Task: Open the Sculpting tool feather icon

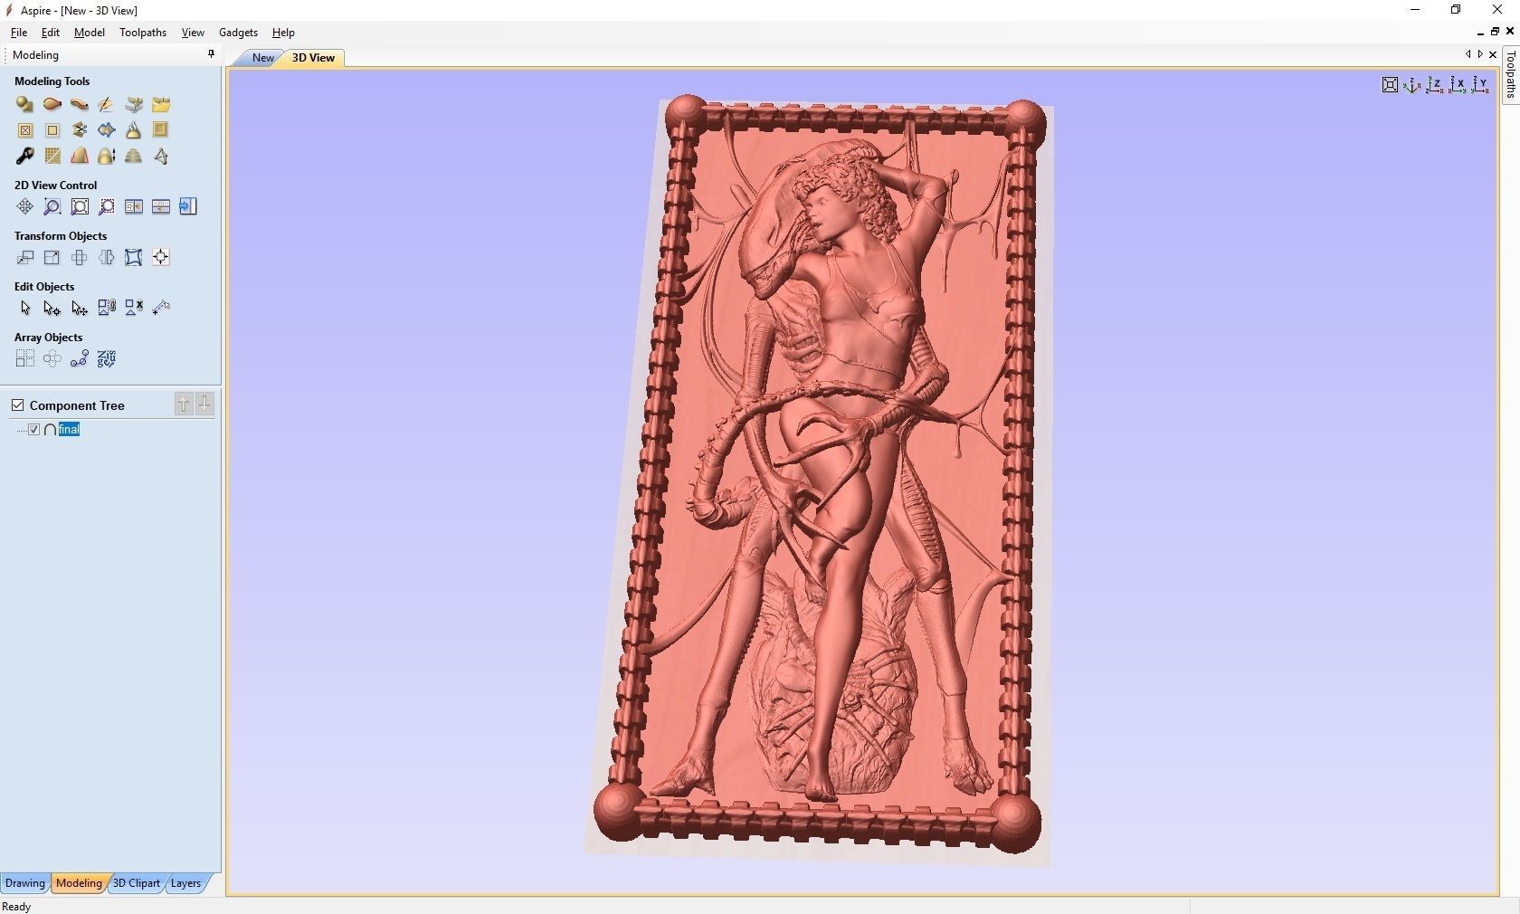Action: [107, 105]
